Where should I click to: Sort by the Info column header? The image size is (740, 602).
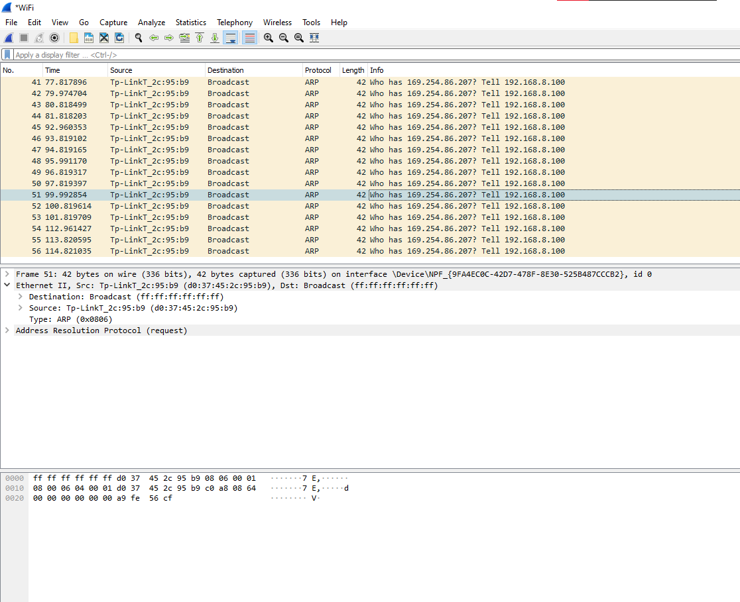pyautogui.click(x=554, y=70)
